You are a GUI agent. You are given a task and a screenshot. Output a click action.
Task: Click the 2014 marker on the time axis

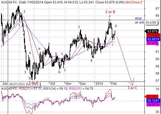99,84
